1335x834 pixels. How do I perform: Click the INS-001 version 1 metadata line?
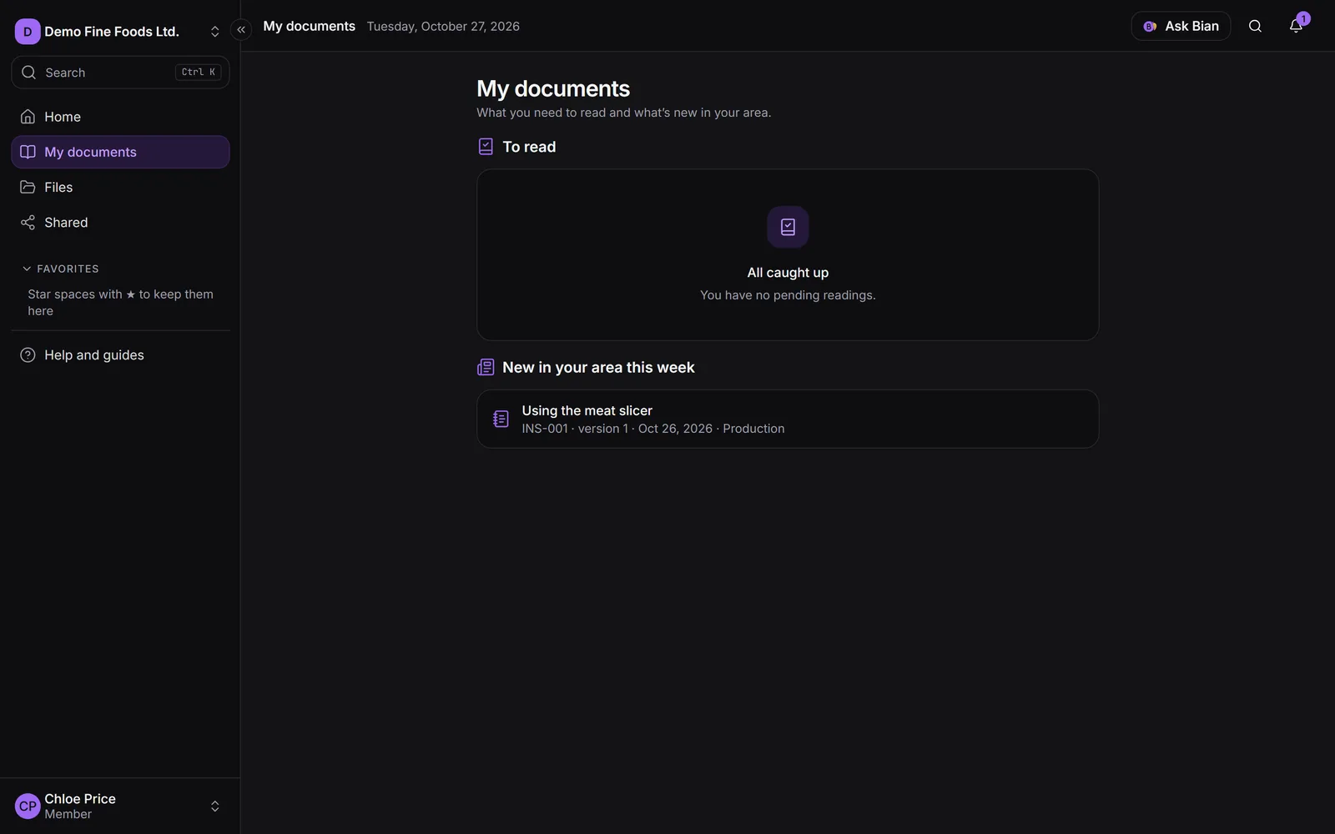[653, 429]
